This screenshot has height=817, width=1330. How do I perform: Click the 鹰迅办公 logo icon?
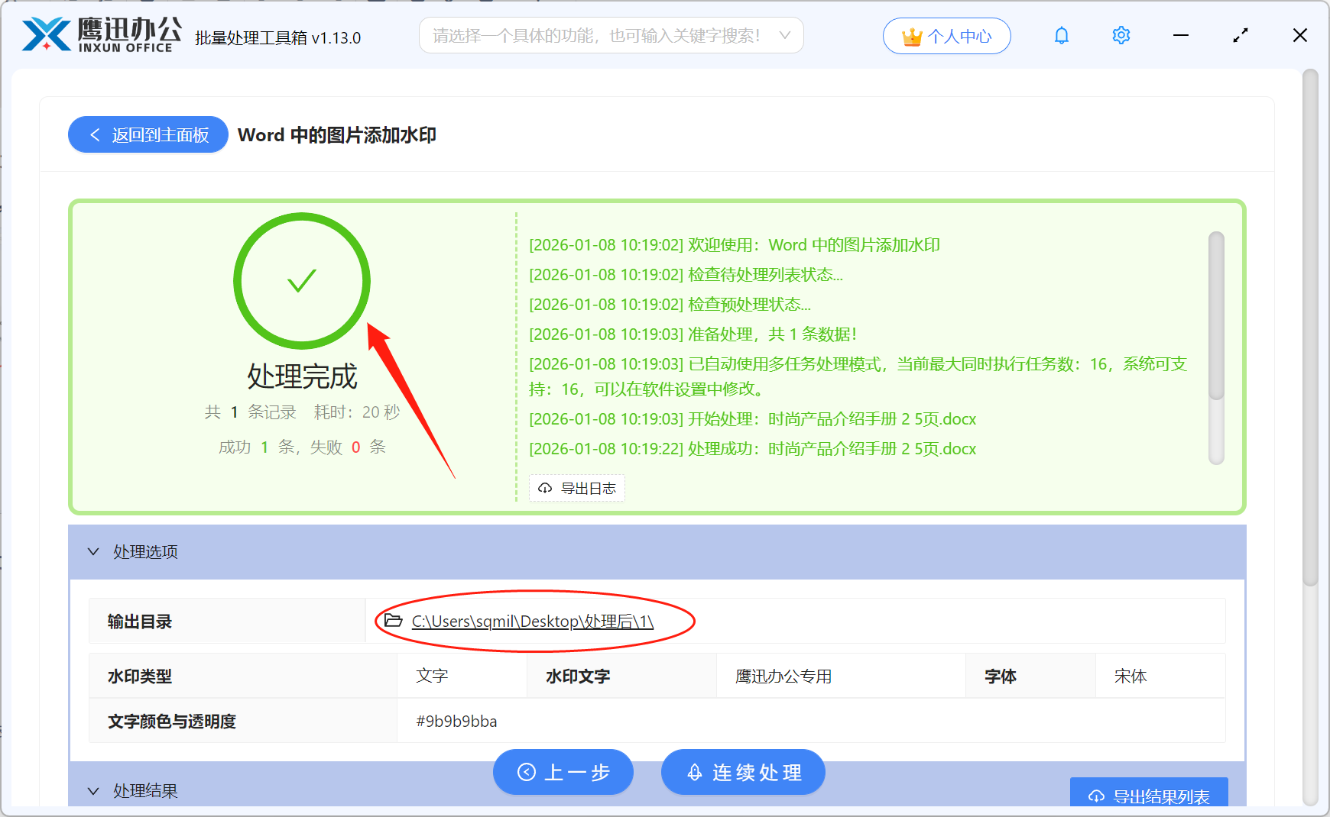coord(46,34)
